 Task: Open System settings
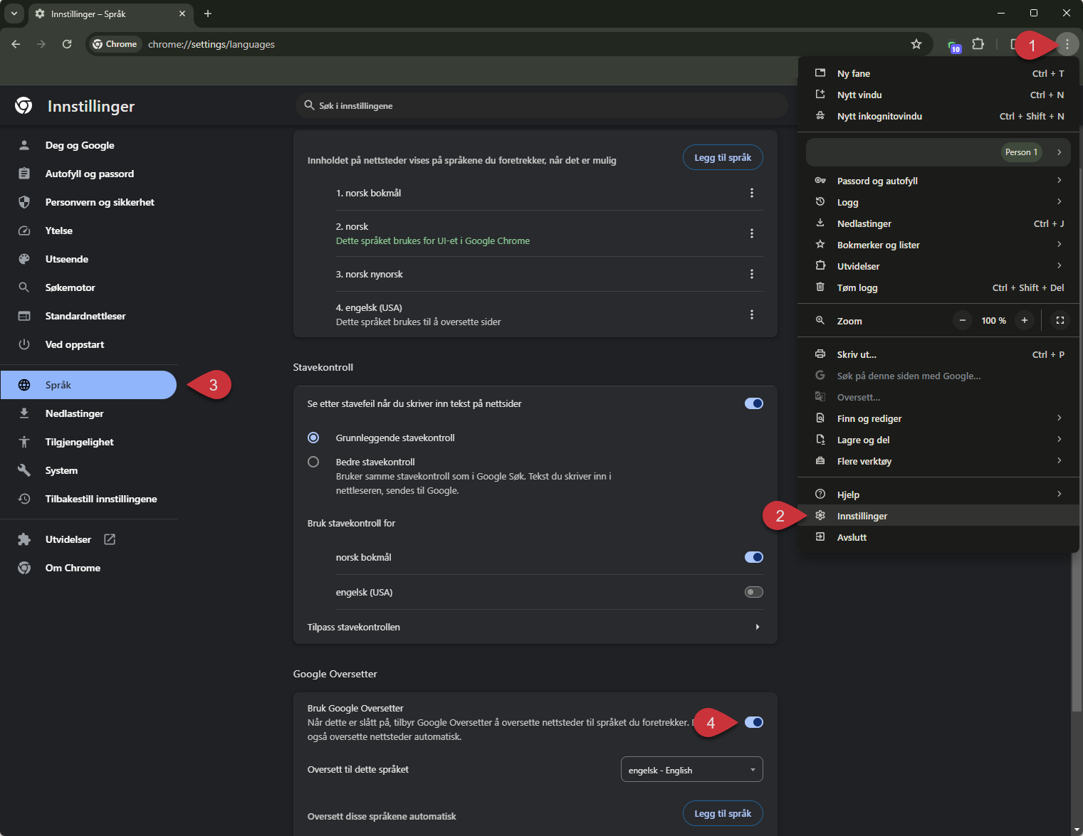click(88, 470)
